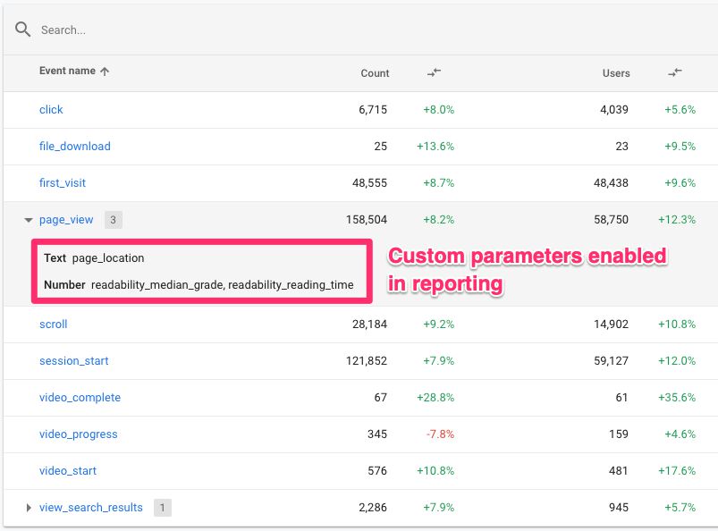This screenshot has height=531, width=718.
Task: Open the video_complete event link
Action: coord(80,398)
